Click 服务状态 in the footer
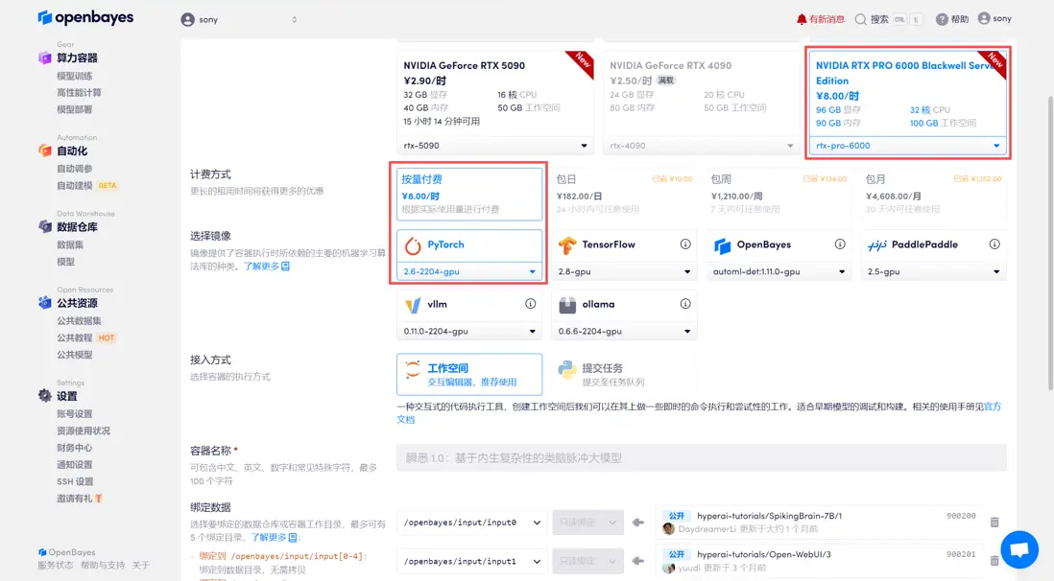This screenshot has width=1054, height=581. point(55,566)
